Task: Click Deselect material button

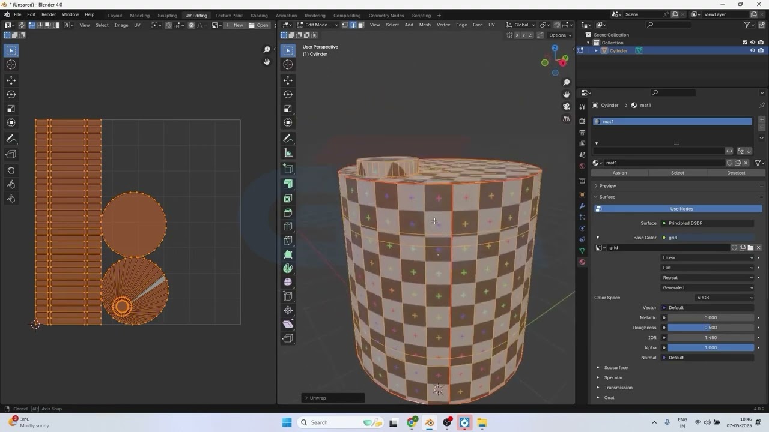Action: (x=736, y=173)
